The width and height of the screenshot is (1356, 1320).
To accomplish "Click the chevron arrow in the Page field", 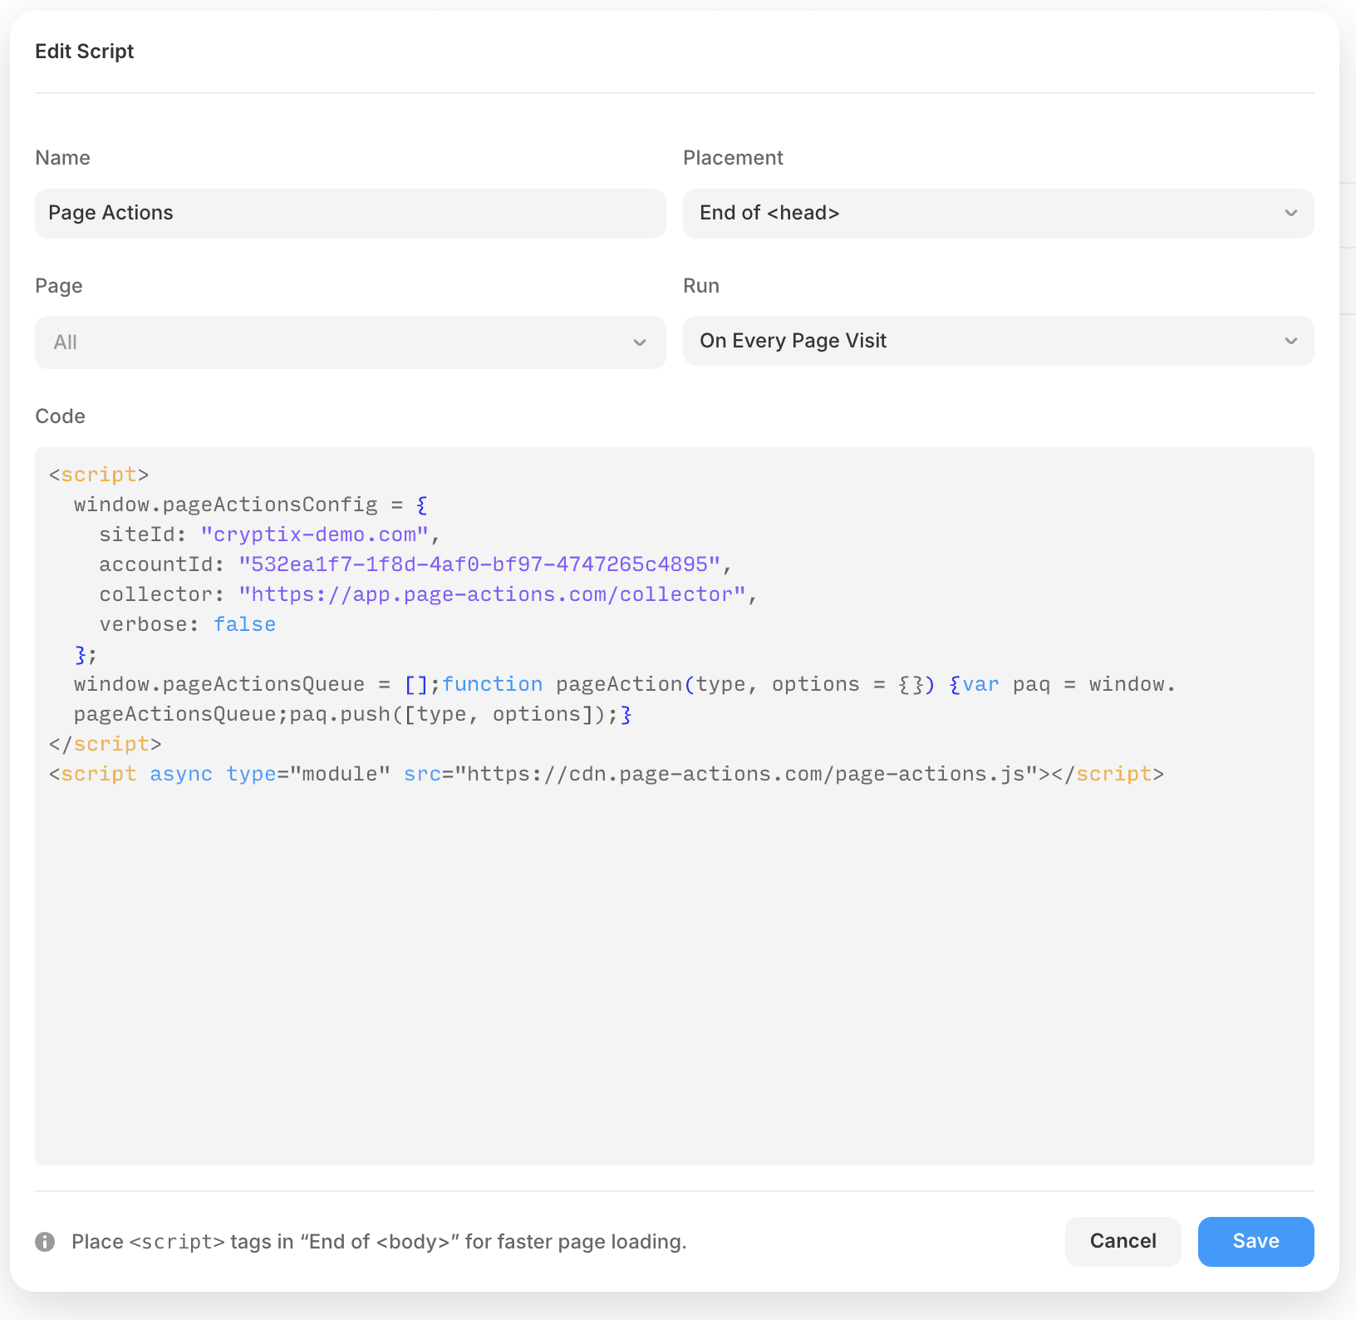I will [x=639, y=342].
